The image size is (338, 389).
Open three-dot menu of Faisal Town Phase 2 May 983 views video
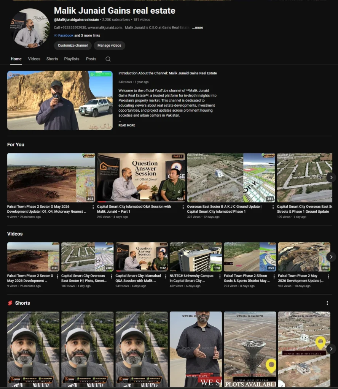point(328,277)
